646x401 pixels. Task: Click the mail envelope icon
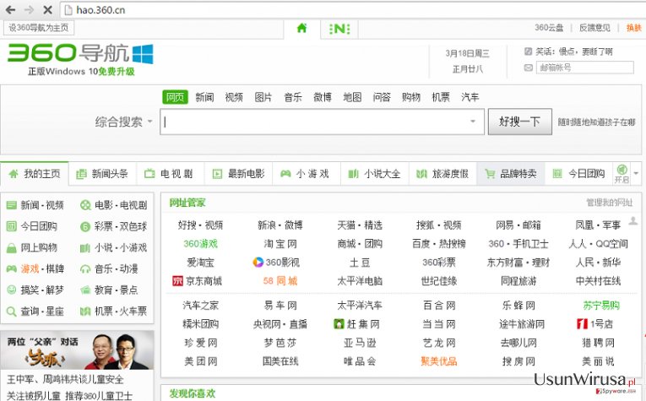(528, 68)
